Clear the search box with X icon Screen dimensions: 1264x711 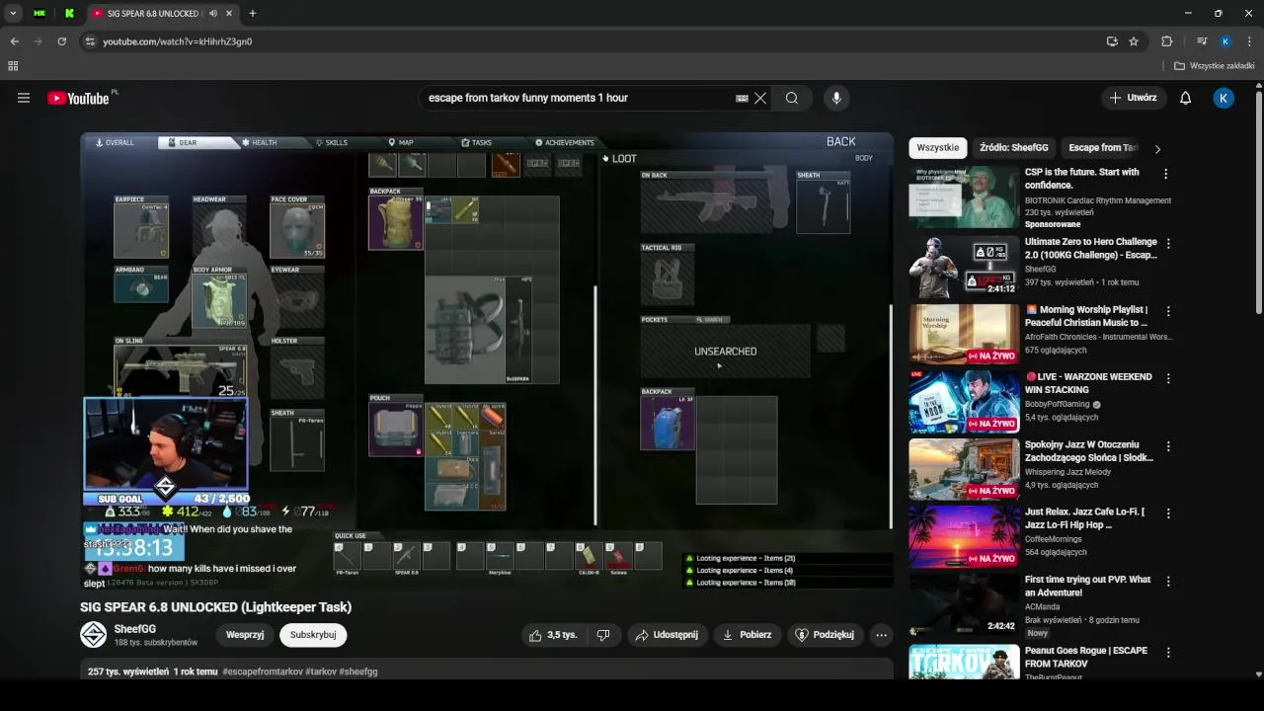point(760,98)
